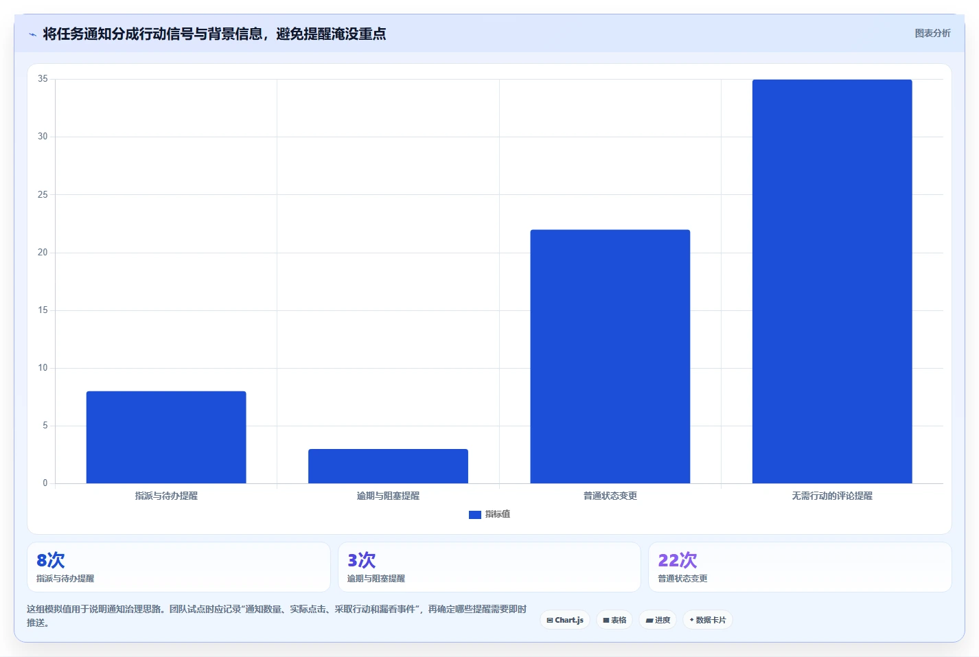Click the Chart.js chip icon

point(550,621)
